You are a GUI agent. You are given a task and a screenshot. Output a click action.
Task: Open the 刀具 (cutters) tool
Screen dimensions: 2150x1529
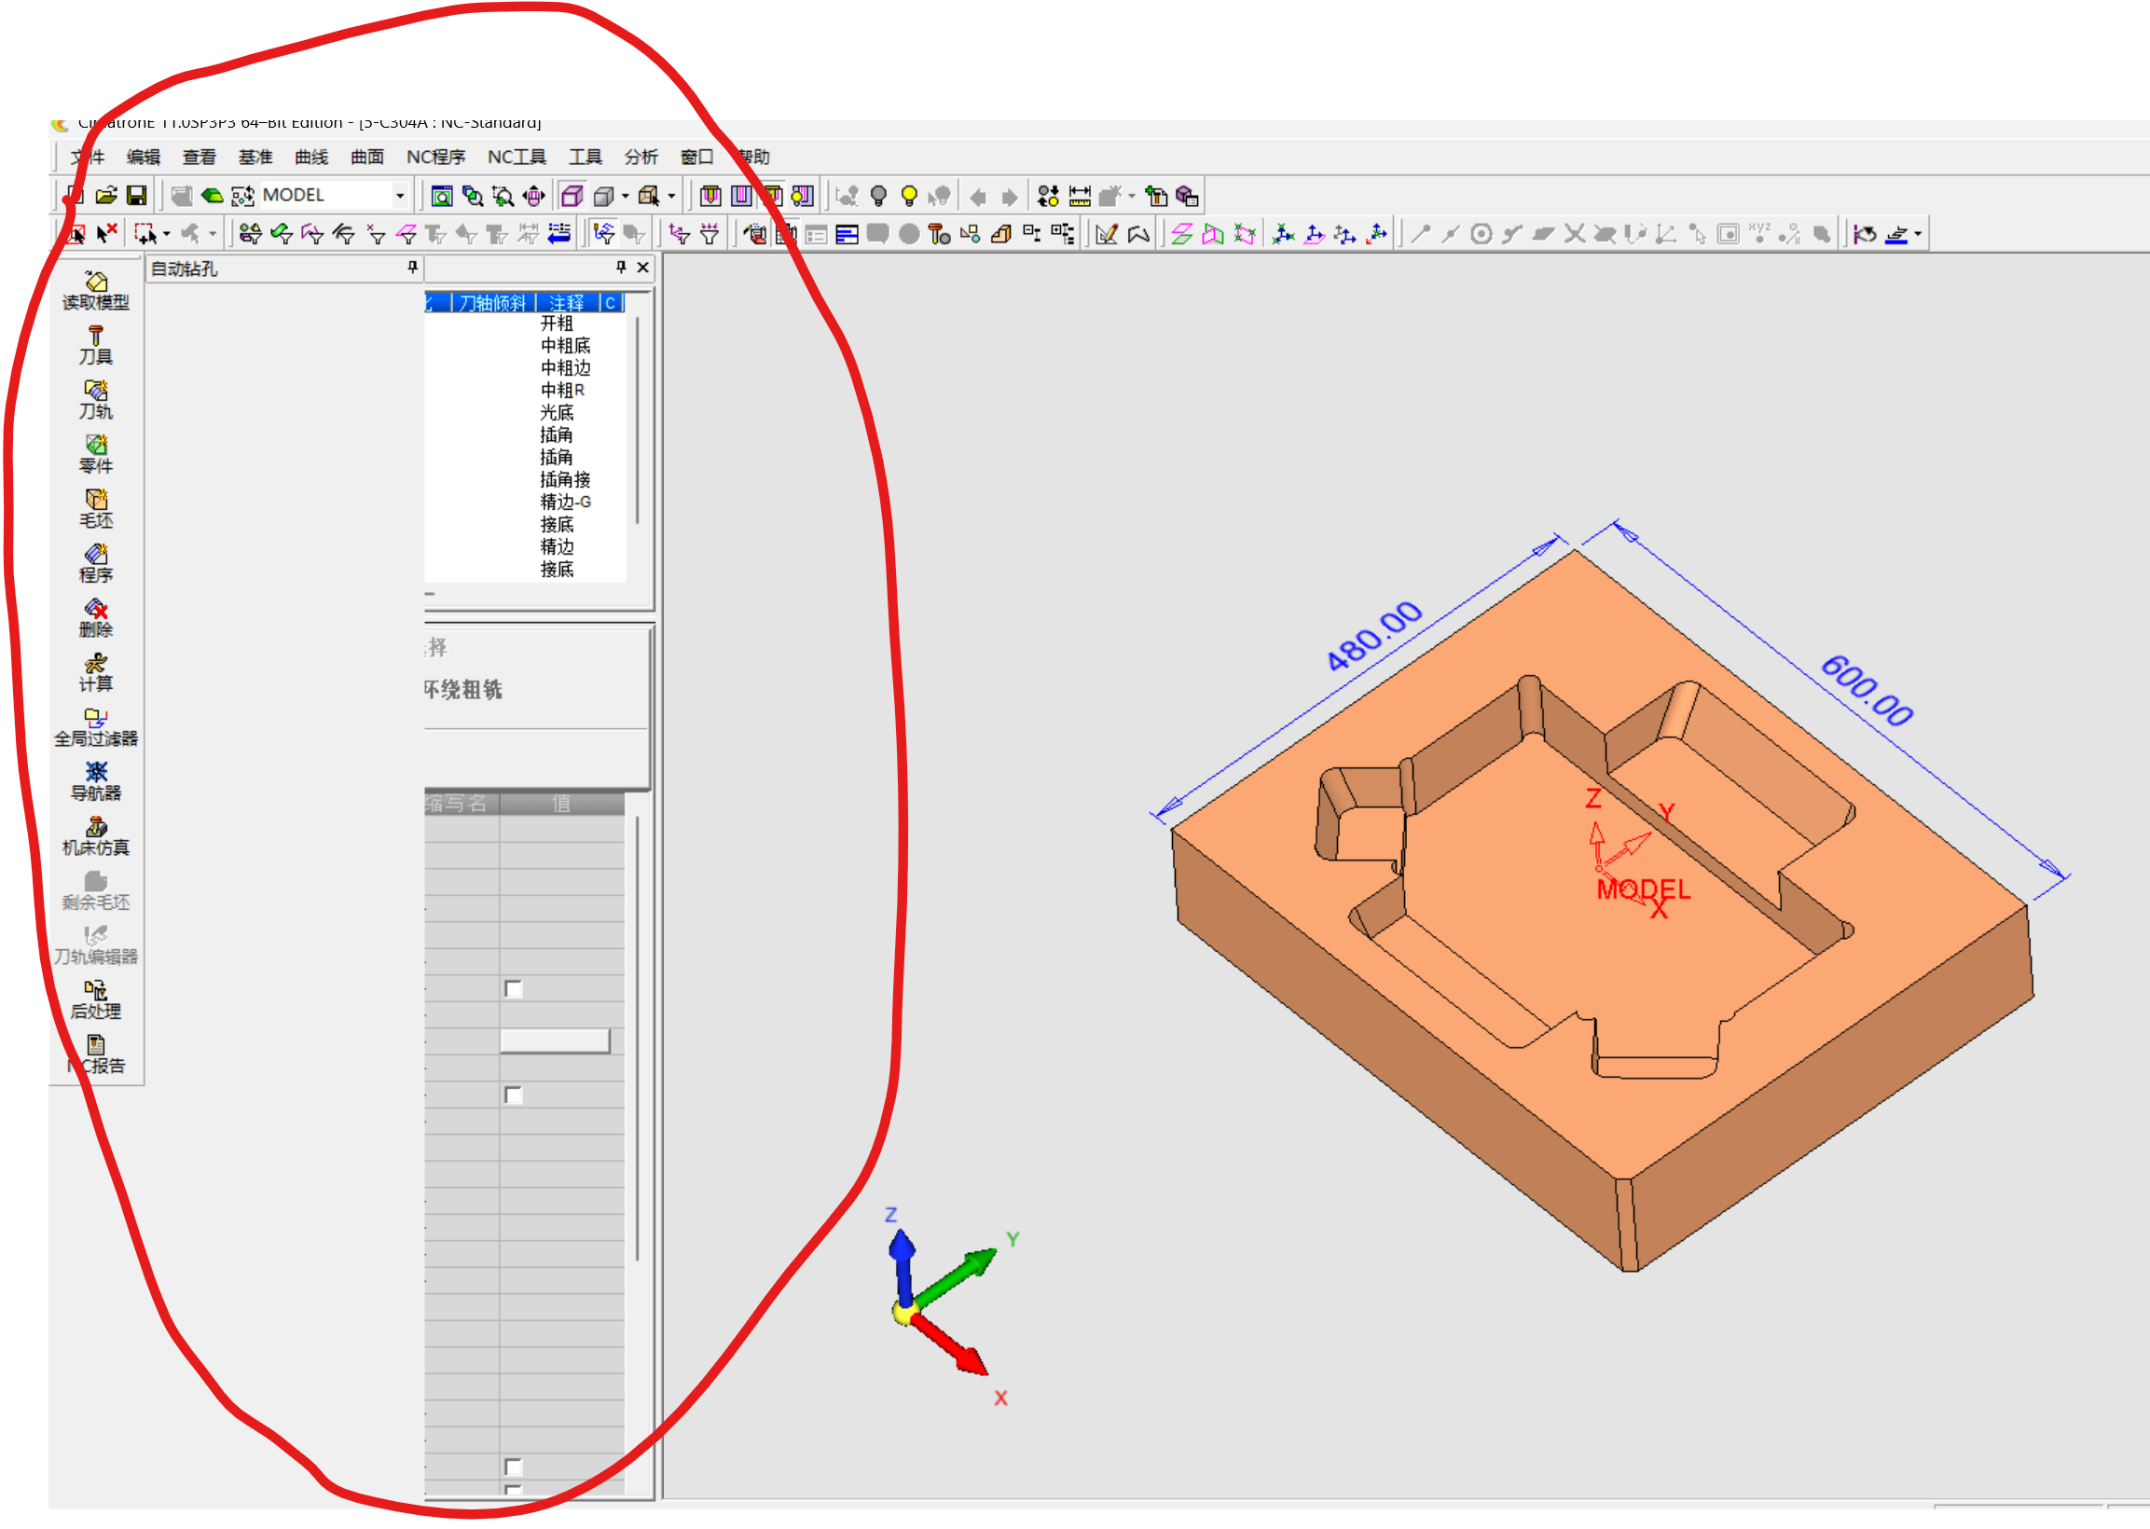coord(95,346)
